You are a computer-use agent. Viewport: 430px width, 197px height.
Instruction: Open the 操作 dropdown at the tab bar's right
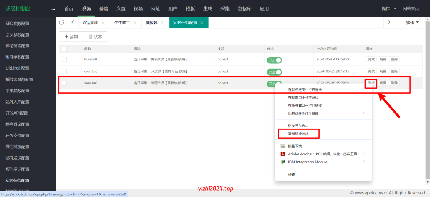[412, 22]
